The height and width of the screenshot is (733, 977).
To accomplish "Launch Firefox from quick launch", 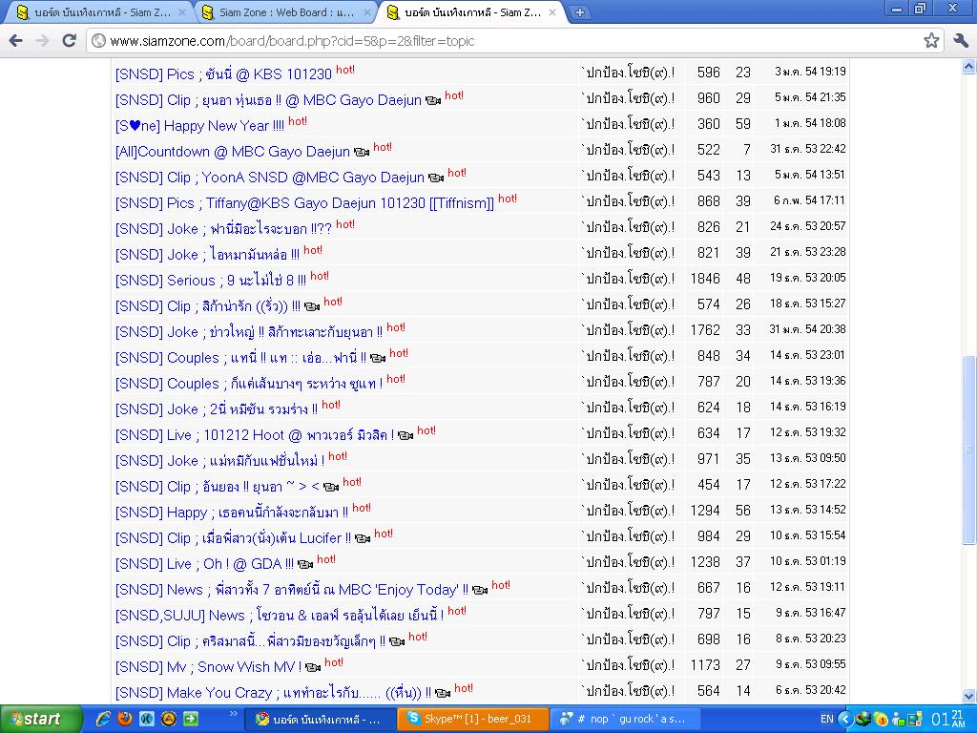I will point(125,719).
